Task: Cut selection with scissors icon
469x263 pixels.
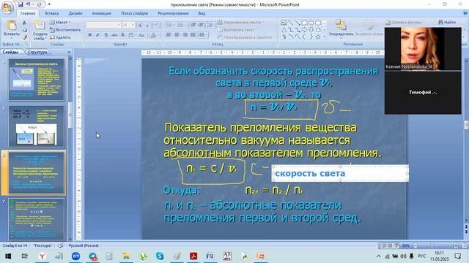Action: 24,23
